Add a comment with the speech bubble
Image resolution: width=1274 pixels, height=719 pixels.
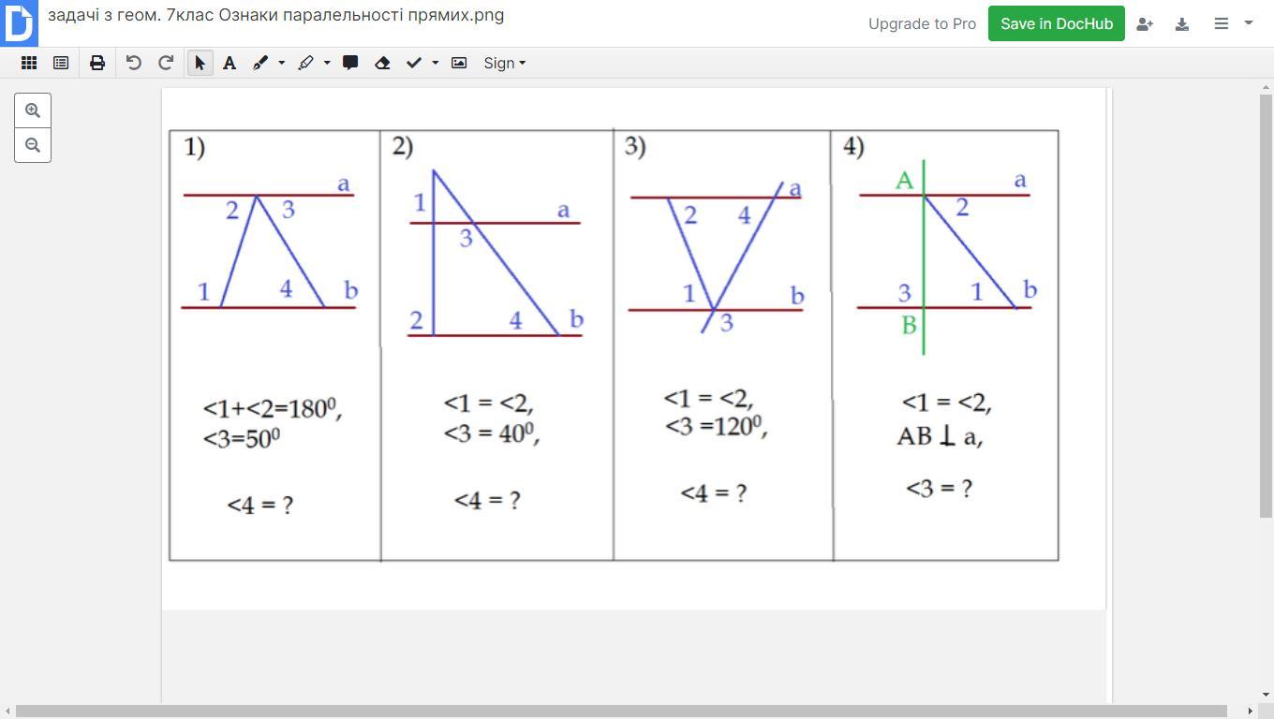point(350,63)
